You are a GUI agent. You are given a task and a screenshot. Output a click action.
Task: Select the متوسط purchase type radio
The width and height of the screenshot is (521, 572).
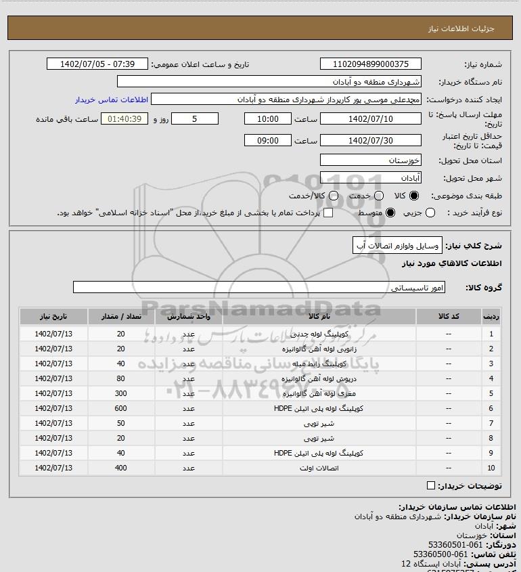[390, 213]
